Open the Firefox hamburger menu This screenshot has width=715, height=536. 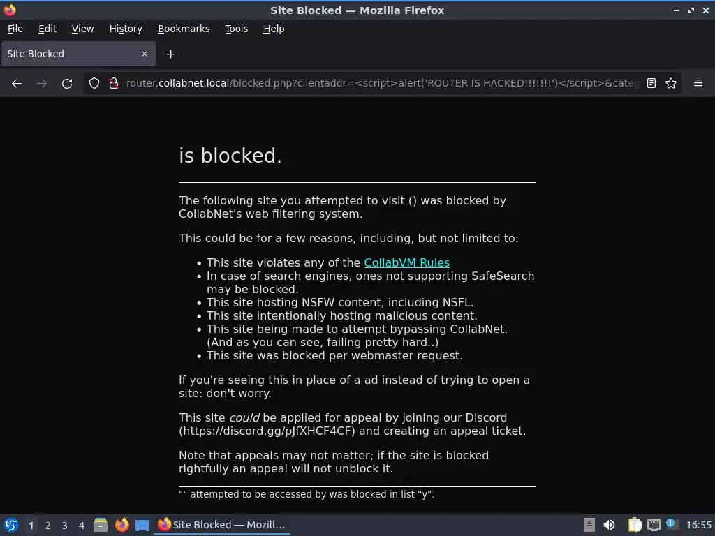698,84
